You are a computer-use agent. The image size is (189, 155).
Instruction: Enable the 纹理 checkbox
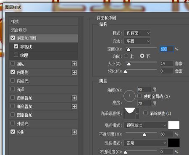click(x=16, y=55)
